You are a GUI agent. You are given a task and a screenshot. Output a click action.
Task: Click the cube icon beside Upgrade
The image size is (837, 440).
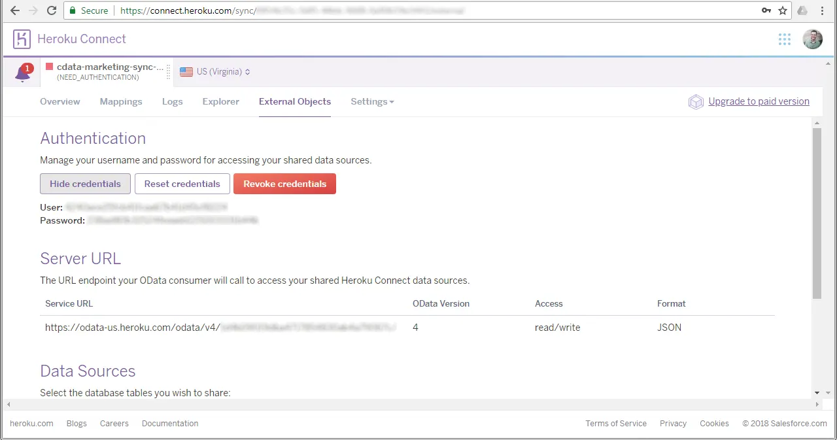(x=696, y=102)
